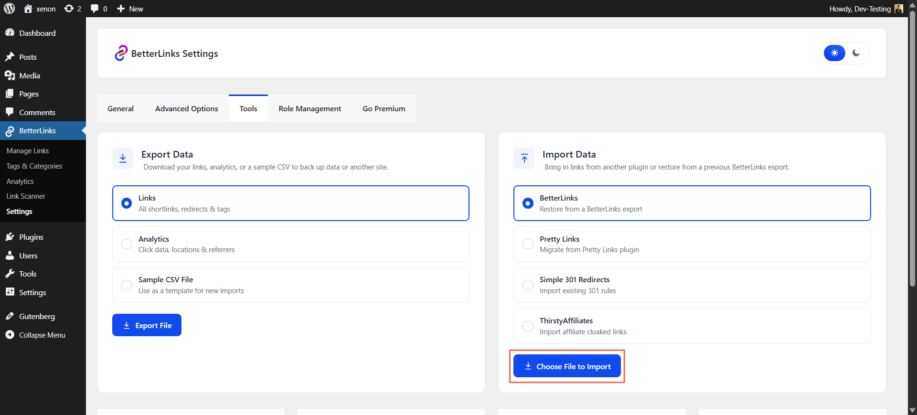Screen dimensions: 917x415
Task: Click the Users person icon
Action: [10, 255]
